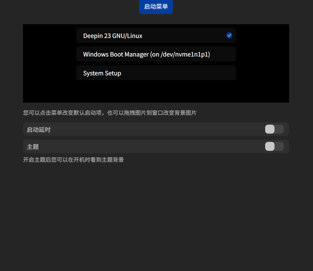Enable the 启动延时 boot delay toggle
313x271 pixels.
(274, 129)
